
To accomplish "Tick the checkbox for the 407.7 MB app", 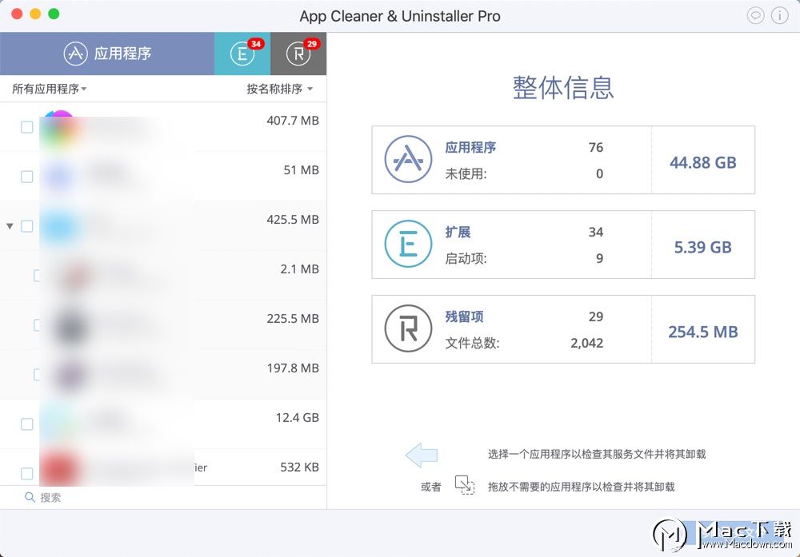I will point(27,127).
